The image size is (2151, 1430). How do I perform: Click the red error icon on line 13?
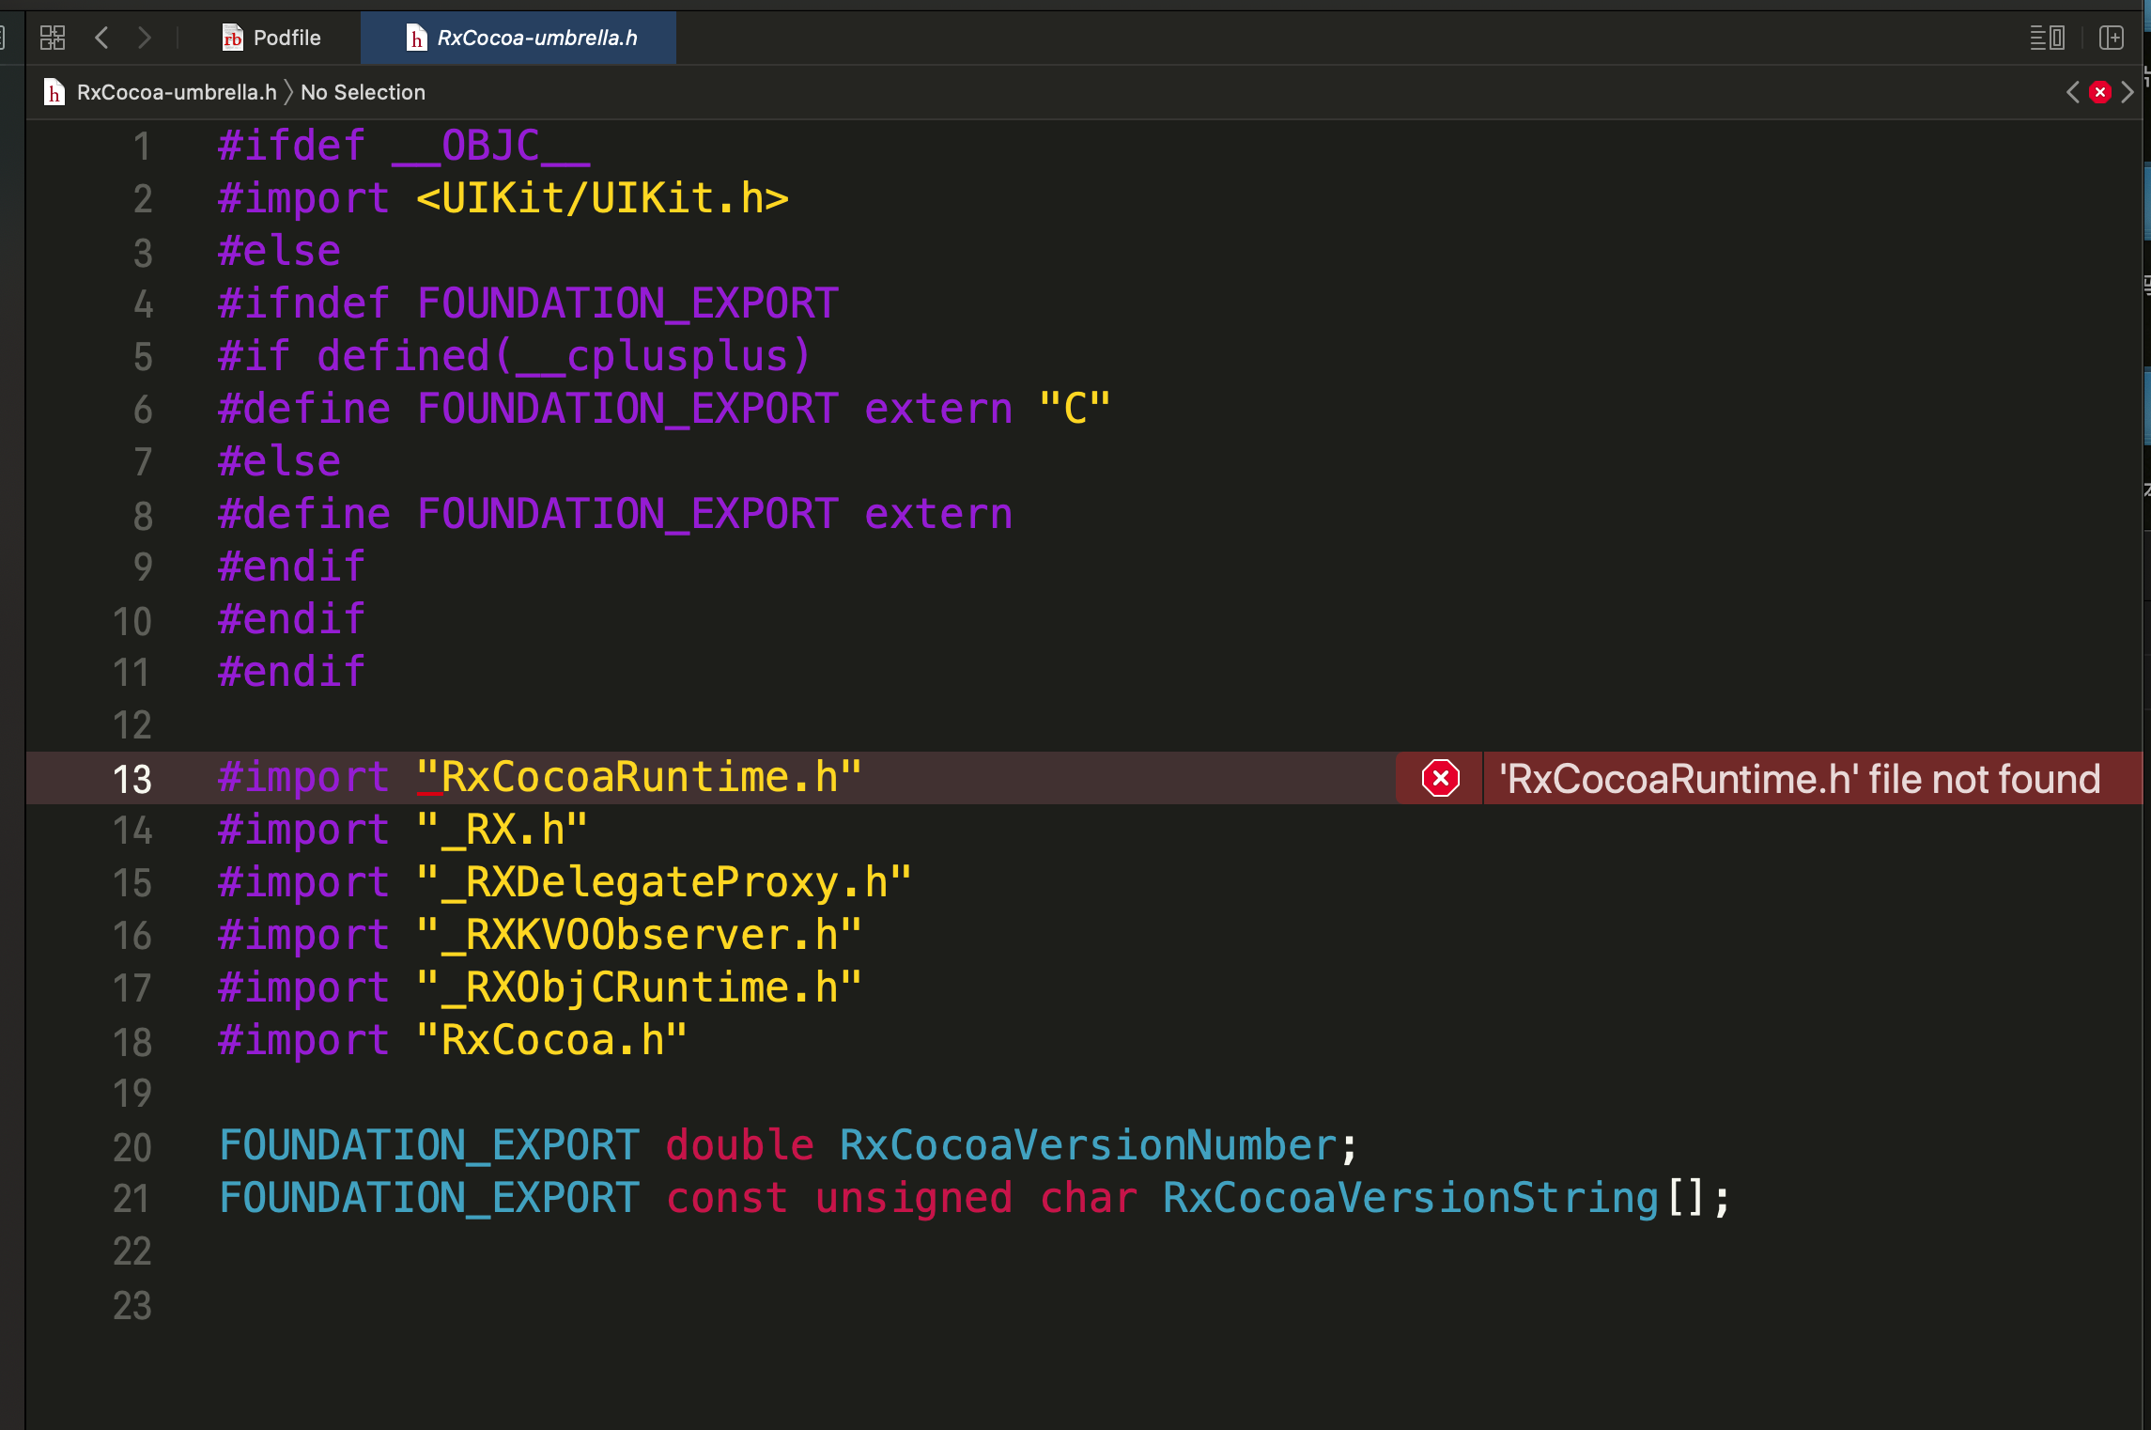1441,778
